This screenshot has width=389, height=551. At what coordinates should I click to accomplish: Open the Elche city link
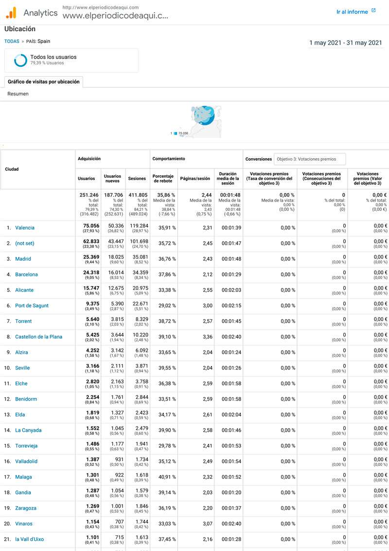click(21, 384)
